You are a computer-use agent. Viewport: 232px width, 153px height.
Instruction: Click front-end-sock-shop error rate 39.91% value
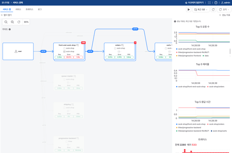tap(69, 57)
